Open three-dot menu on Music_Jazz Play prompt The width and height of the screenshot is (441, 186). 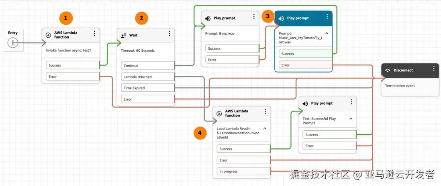coord(327,17)
